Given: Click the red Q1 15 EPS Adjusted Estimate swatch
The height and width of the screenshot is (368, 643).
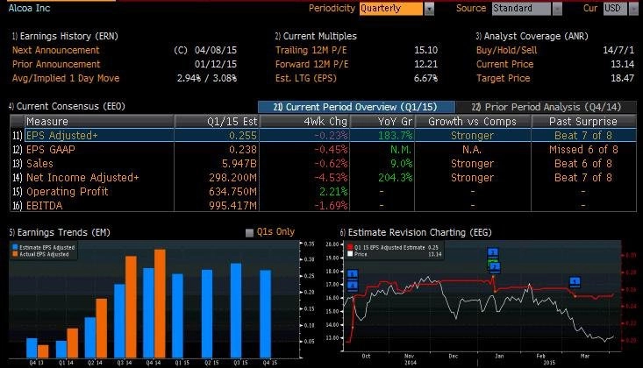Looking at the screenshot, I should coord(350,247).
